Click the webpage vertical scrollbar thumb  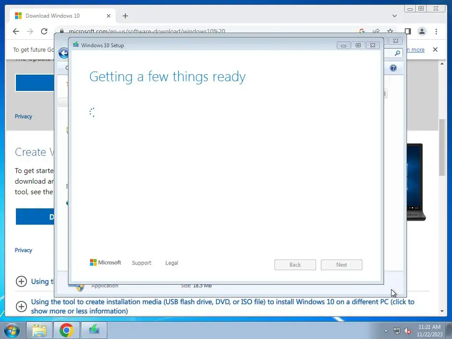click(x=442, y=147)
